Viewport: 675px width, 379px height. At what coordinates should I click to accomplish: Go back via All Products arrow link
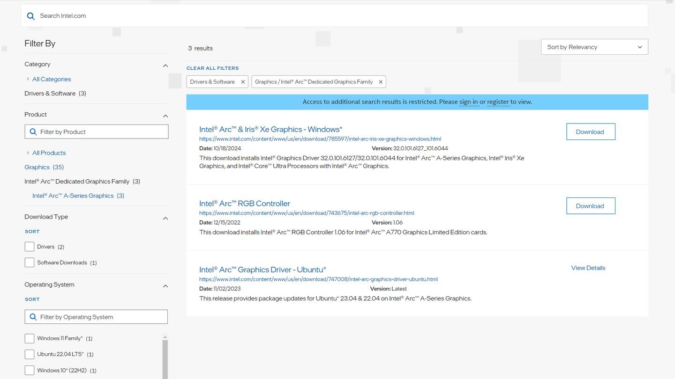pyautogui.click(x=46, y=153)
